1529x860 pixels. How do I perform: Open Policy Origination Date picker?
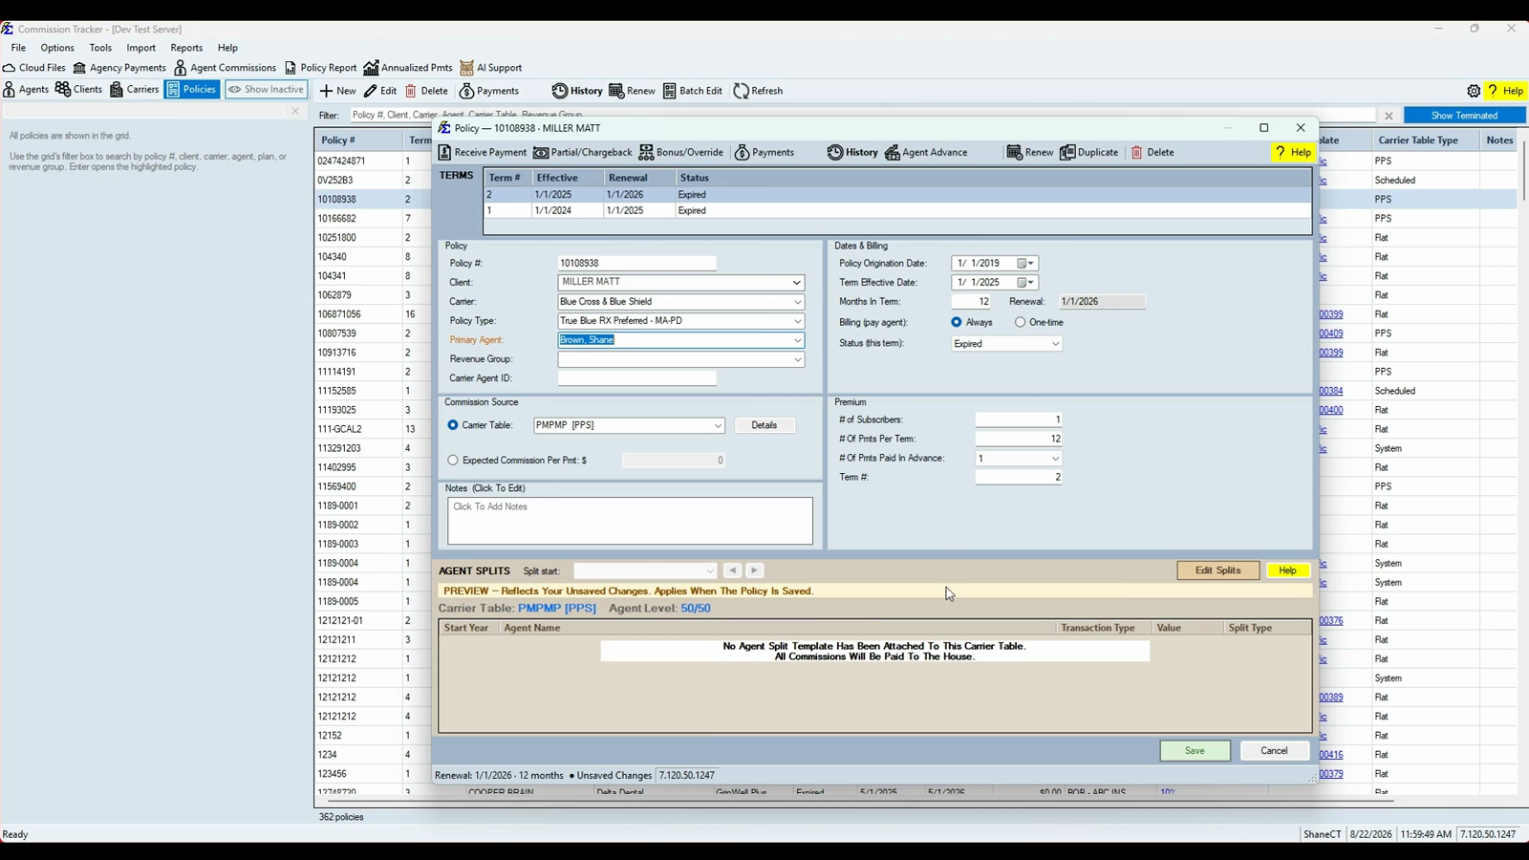coord(1025,264)
